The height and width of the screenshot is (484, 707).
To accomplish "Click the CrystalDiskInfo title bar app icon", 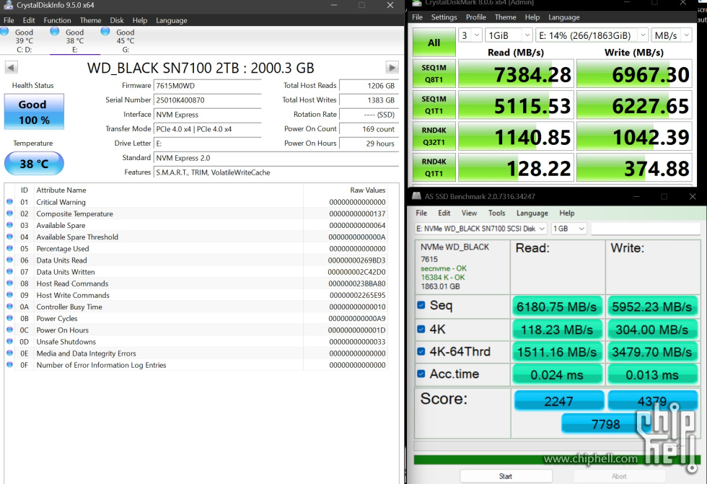I will coord(8,5).
